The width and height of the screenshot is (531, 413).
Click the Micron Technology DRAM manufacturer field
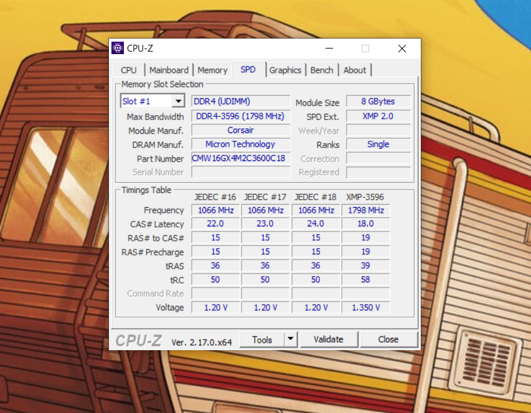tap(240, 144)
